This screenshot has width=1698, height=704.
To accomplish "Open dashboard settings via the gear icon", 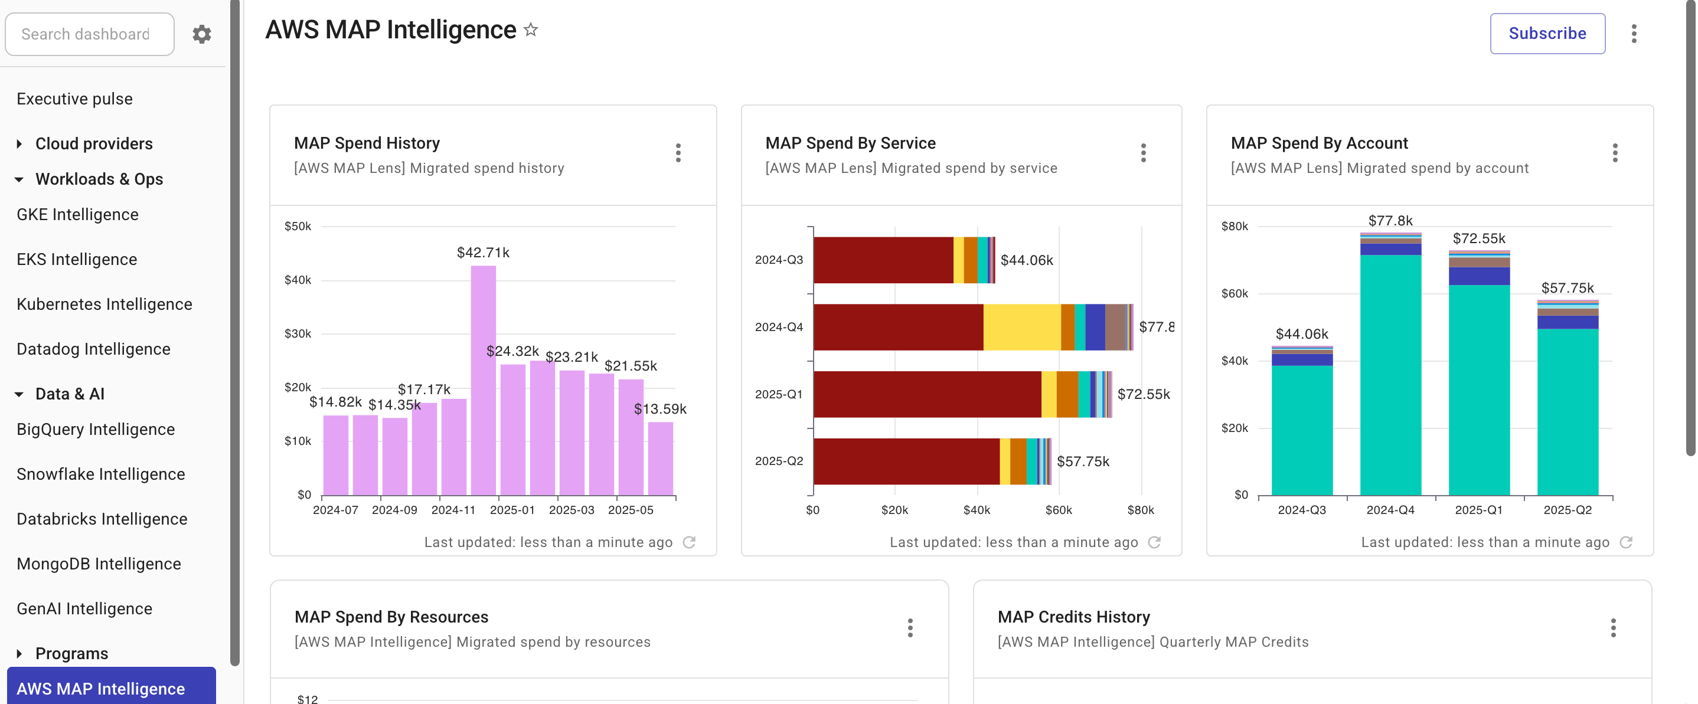I will tap(202, 34).
